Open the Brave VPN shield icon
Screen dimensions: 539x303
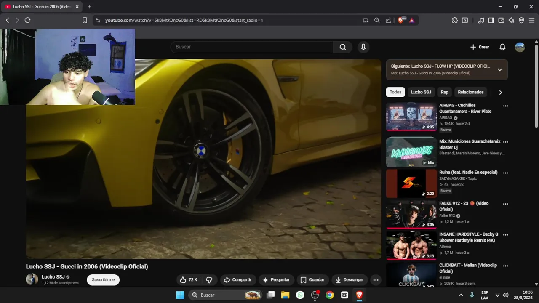point(521,20)
